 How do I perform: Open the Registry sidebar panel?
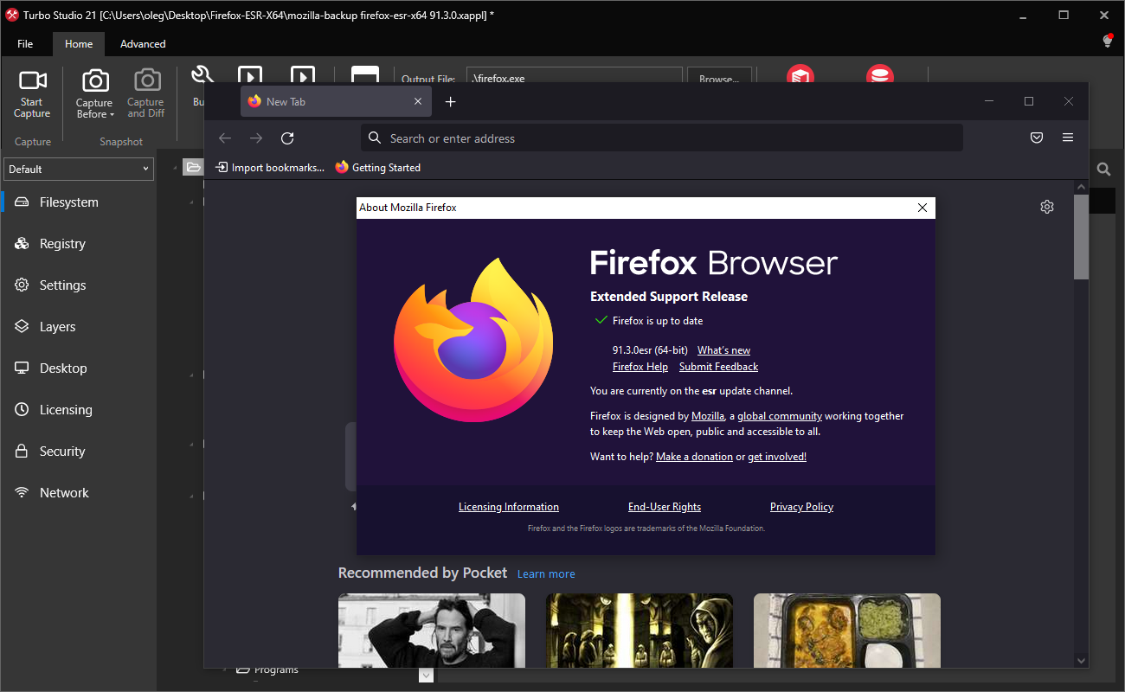pos(61,243)
